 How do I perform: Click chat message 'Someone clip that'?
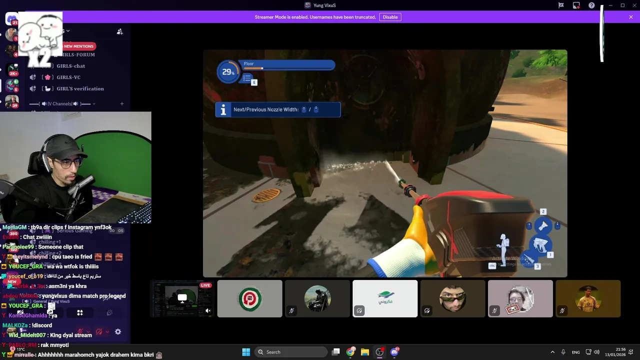60,247
